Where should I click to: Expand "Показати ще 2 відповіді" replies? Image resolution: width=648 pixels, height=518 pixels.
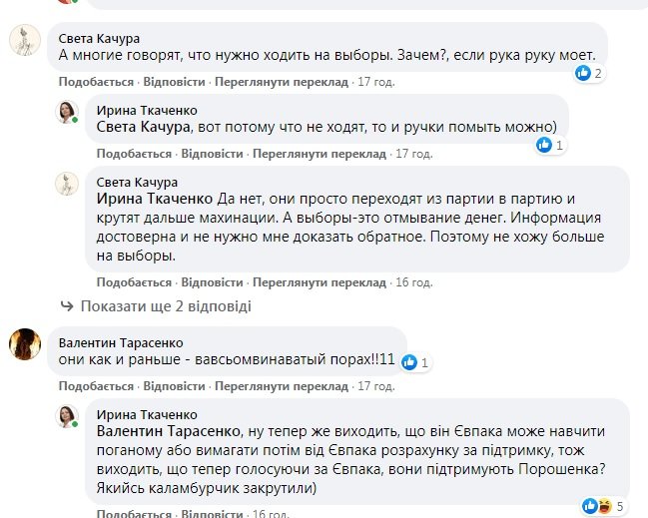coord(166,306)
